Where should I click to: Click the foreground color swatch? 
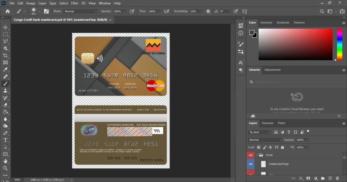(252, 33)
